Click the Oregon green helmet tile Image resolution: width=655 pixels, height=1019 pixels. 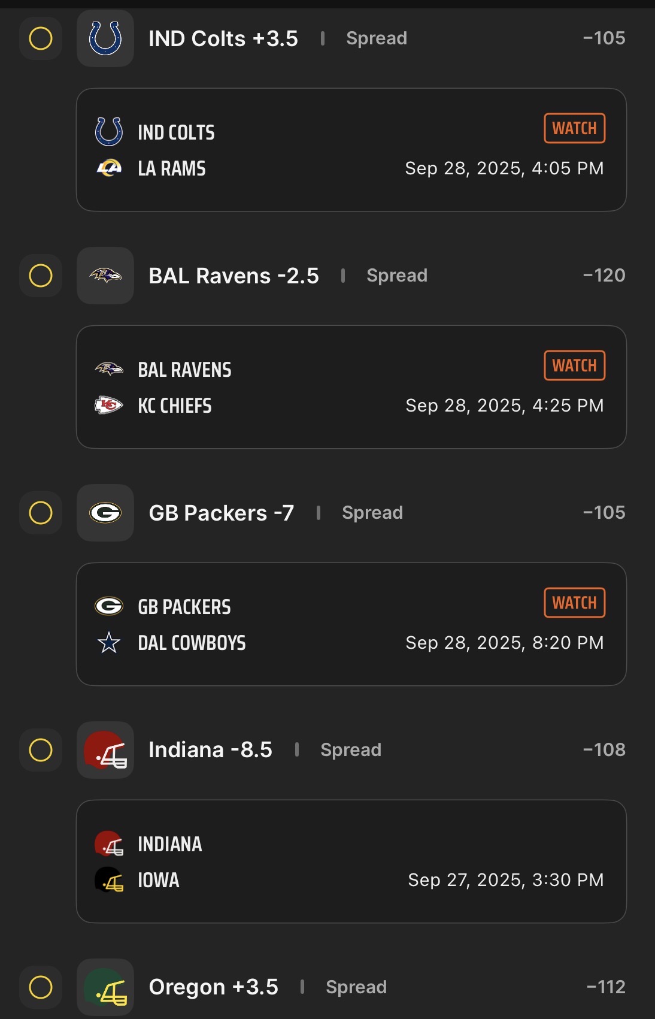105,987
